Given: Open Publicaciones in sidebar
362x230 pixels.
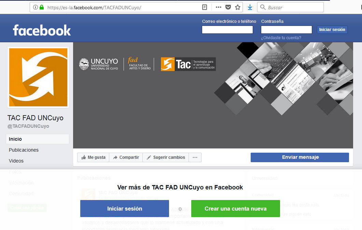Looking at the screenshot, I should [x=24, y=150].
